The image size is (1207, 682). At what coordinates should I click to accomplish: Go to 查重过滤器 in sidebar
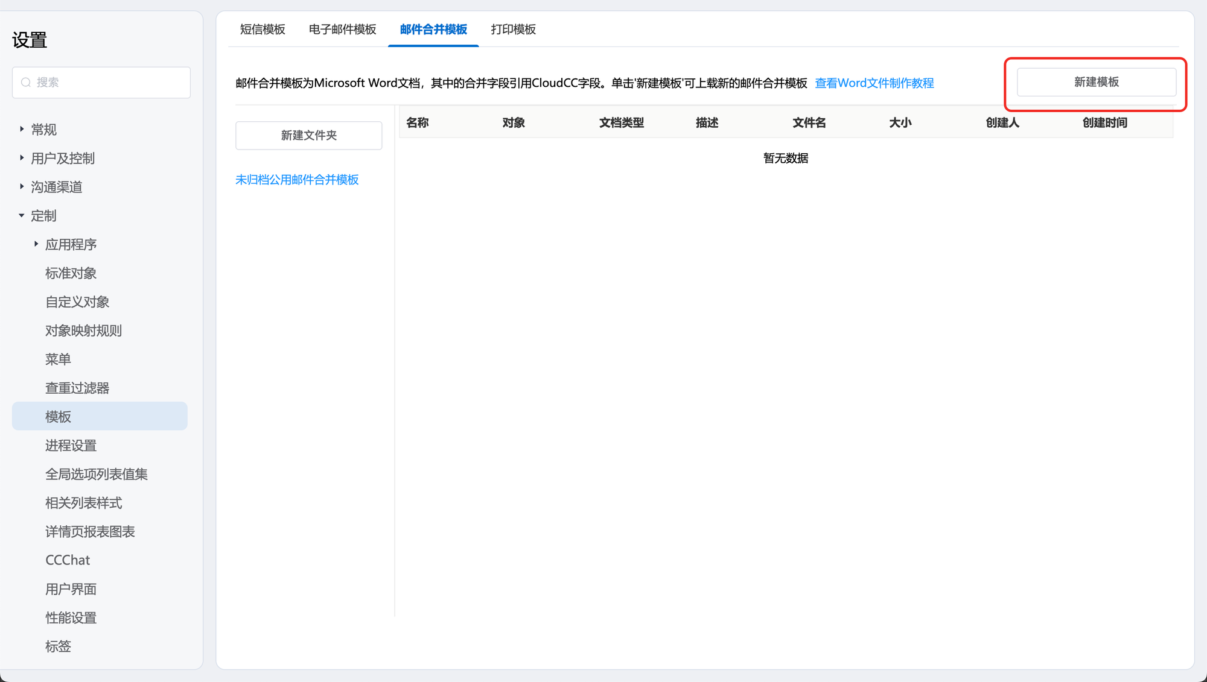77,388
